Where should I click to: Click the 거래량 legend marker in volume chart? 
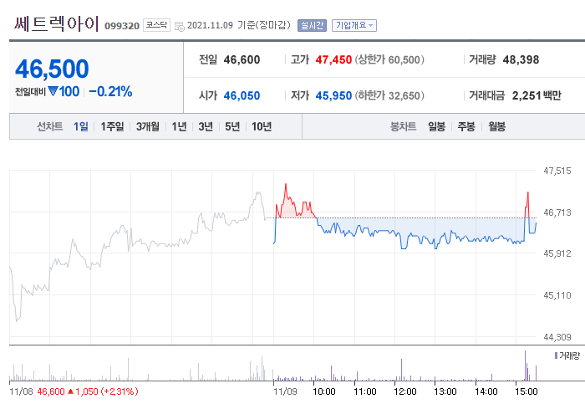pyautogui.click(x=556, y=355)
